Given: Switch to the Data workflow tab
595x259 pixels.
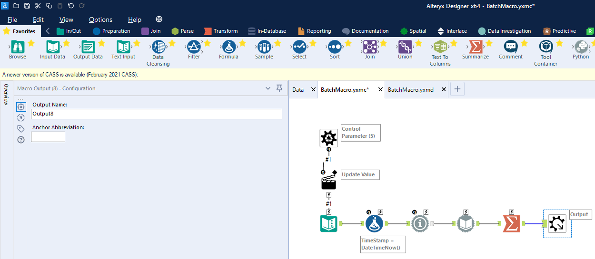Looking at the screenshot, I should 298,89.
